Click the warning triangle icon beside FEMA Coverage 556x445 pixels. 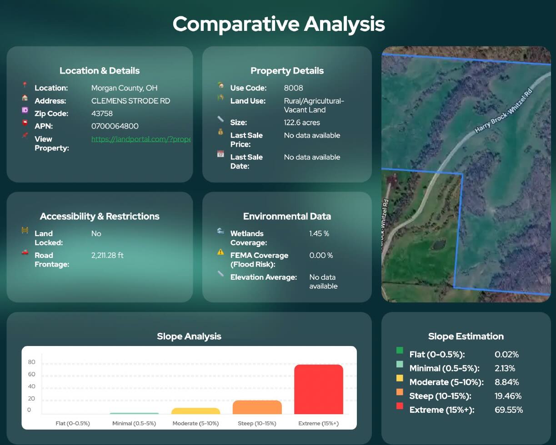point(220,252)
